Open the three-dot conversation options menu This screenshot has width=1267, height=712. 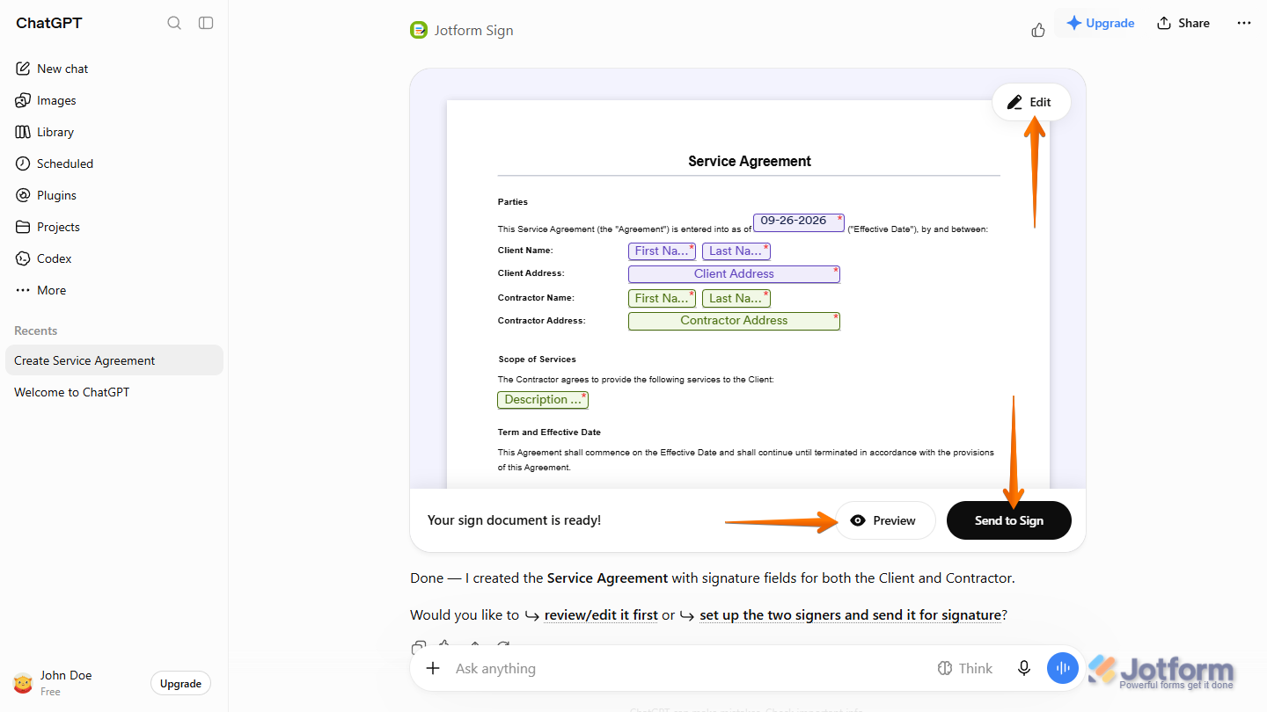coord(1244,23)
